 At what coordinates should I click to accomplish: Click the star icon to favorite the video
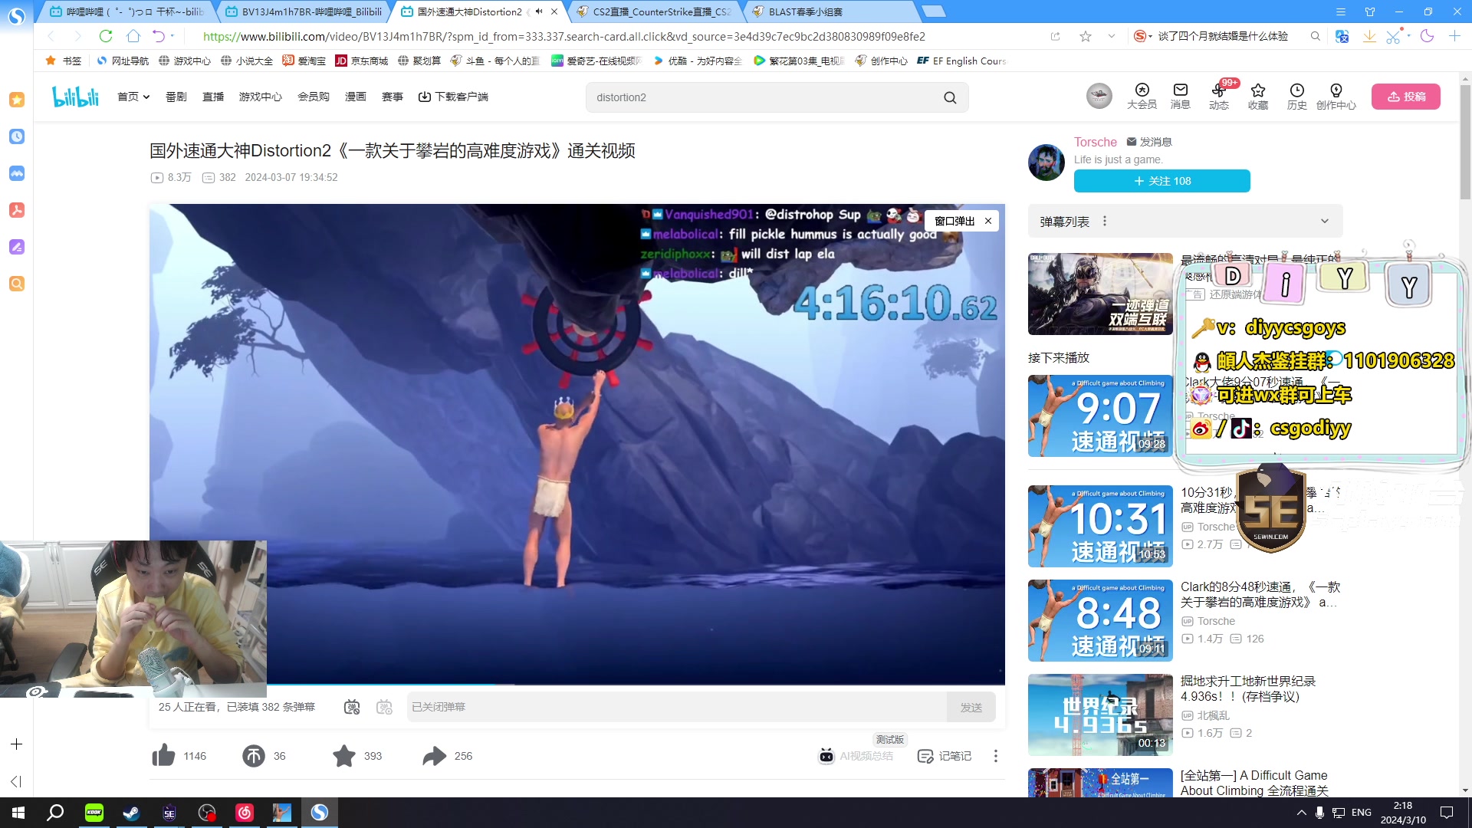point(343,756)
